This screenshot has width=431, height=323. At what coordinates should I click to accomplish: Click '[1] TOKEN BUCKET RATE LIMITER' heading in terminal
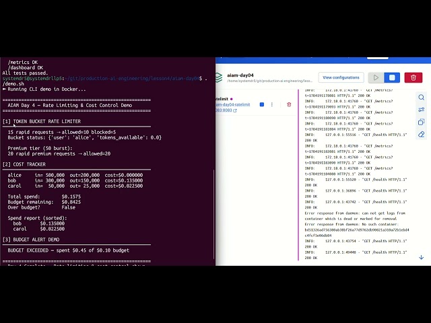pos(42,121)
